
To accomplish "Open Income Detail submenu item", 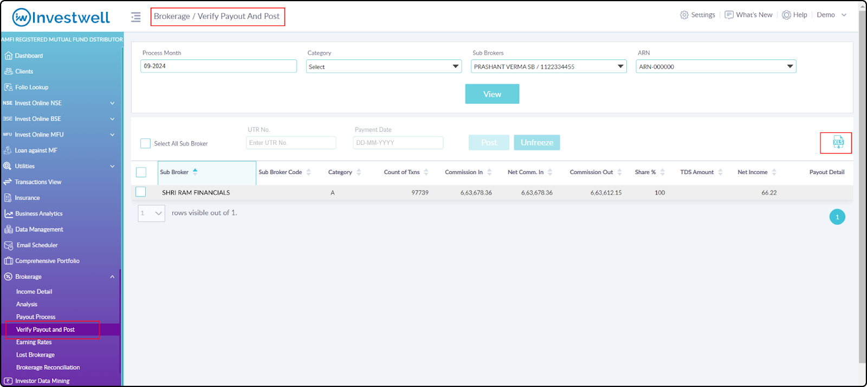I will (x=34, y=292).
